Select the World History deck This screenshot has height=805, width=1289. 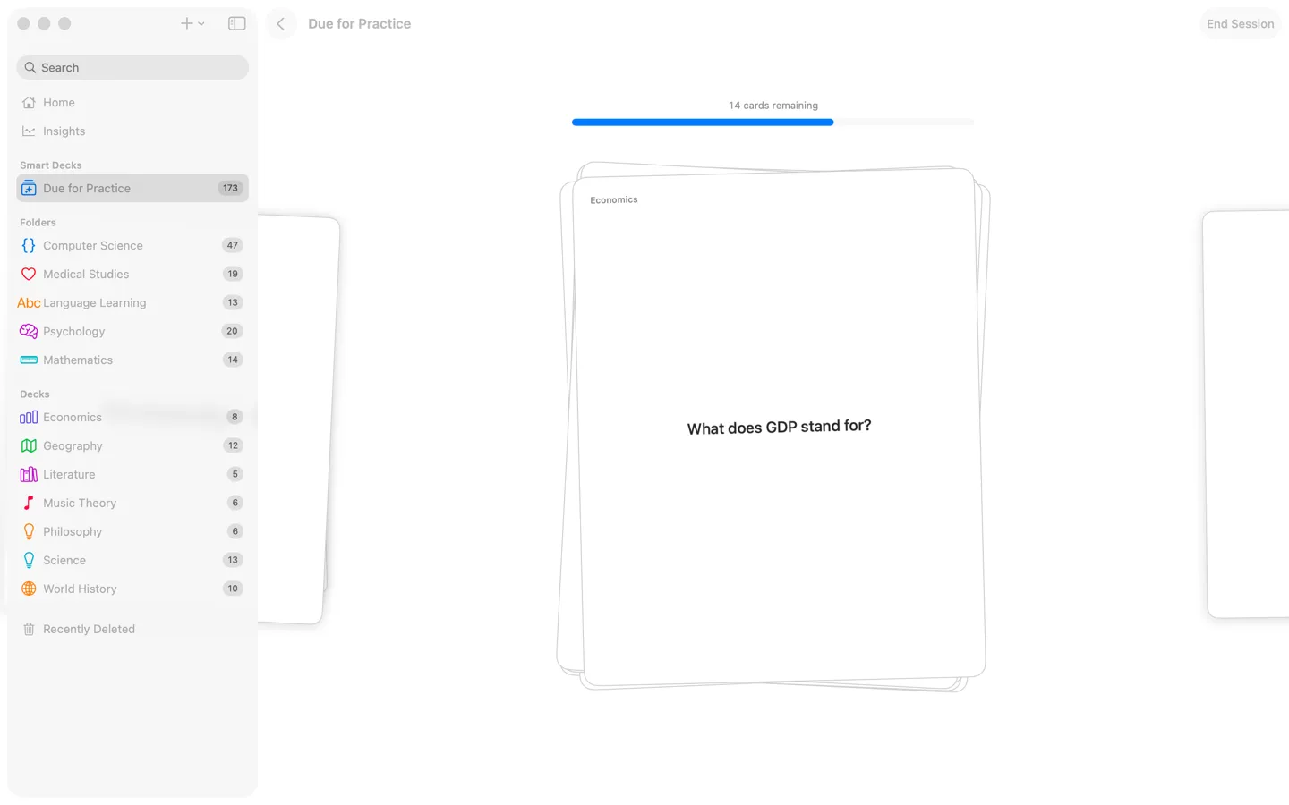(132, 589)
